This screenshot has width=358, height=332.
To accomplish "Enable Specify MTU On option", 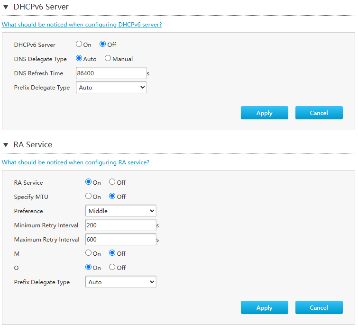I will [89, 197].
